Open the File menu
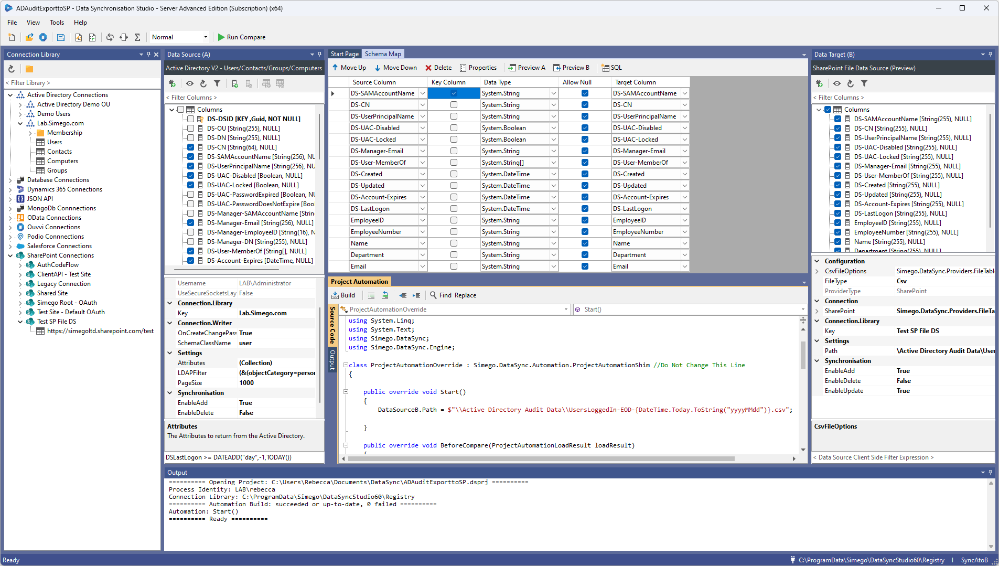This screenshot has width=999, height=566. coord(12,23)
